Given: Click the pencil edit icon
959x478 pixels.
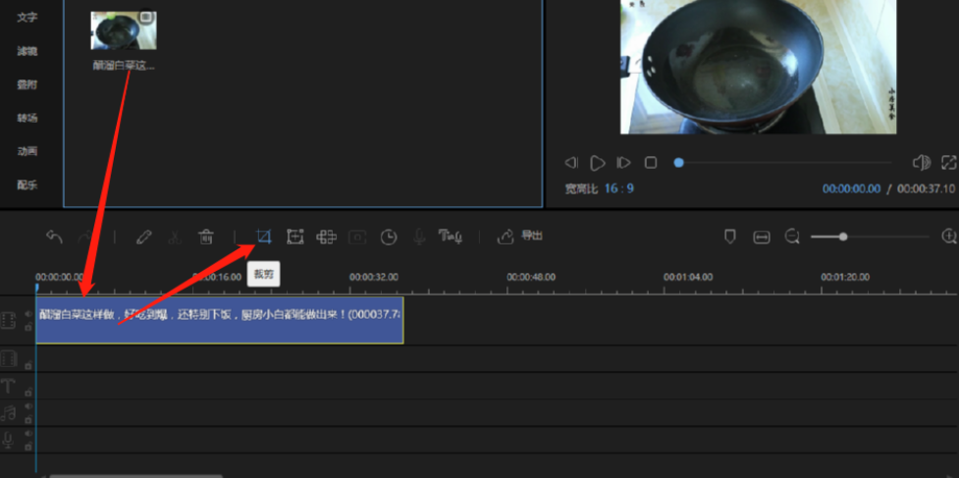Looking at the screenshot, I should click(x=143, y=237).
